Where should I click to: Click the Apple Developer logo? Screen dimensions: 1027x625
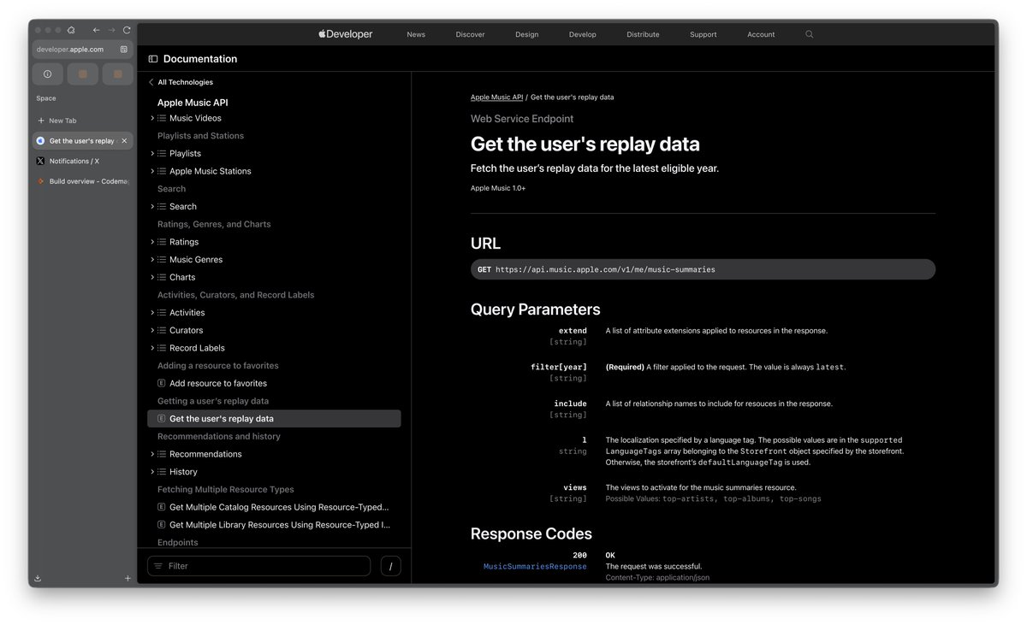[346, 34]
